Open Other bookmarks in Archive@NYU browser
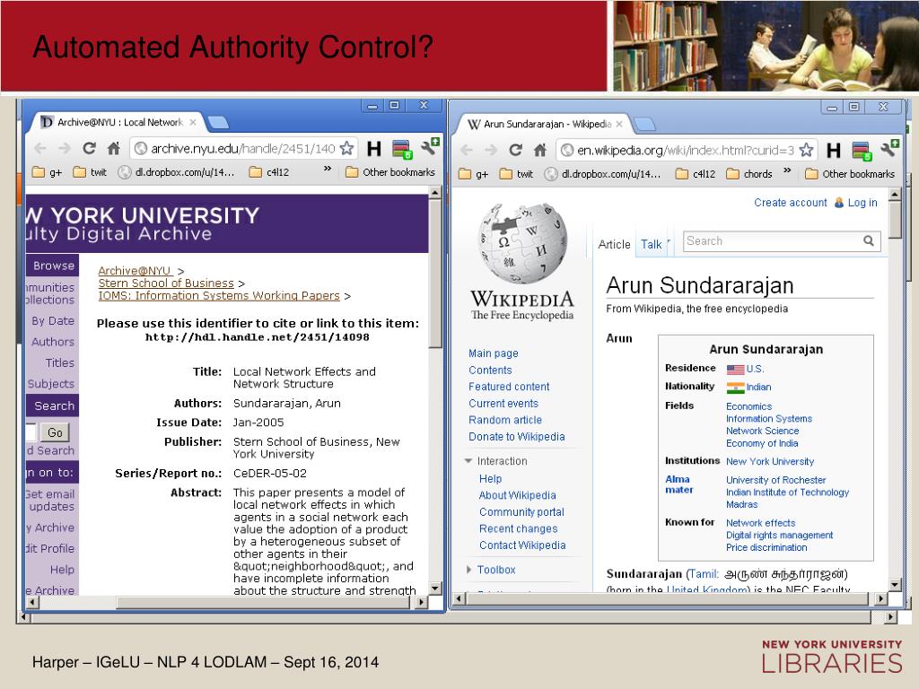 pyautogui.click(x=390, y=172)
